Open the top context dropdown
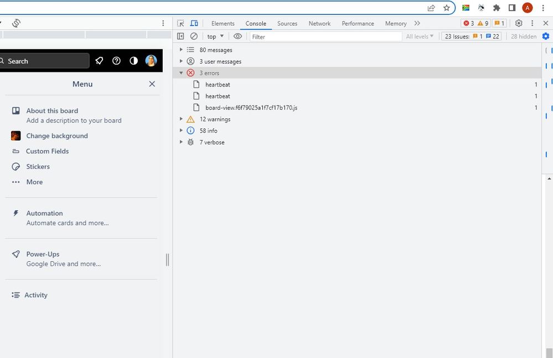 pyautogui.click(x=215, y=37)
